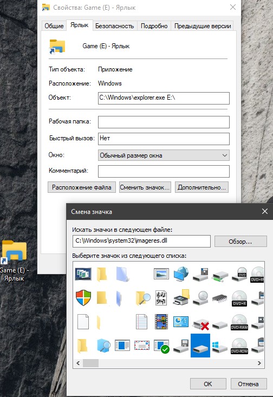Screen dimensions: 273x397
Task: Pick the light blue open folder icon
Action: pyautogui.click(x=122, y=274)
